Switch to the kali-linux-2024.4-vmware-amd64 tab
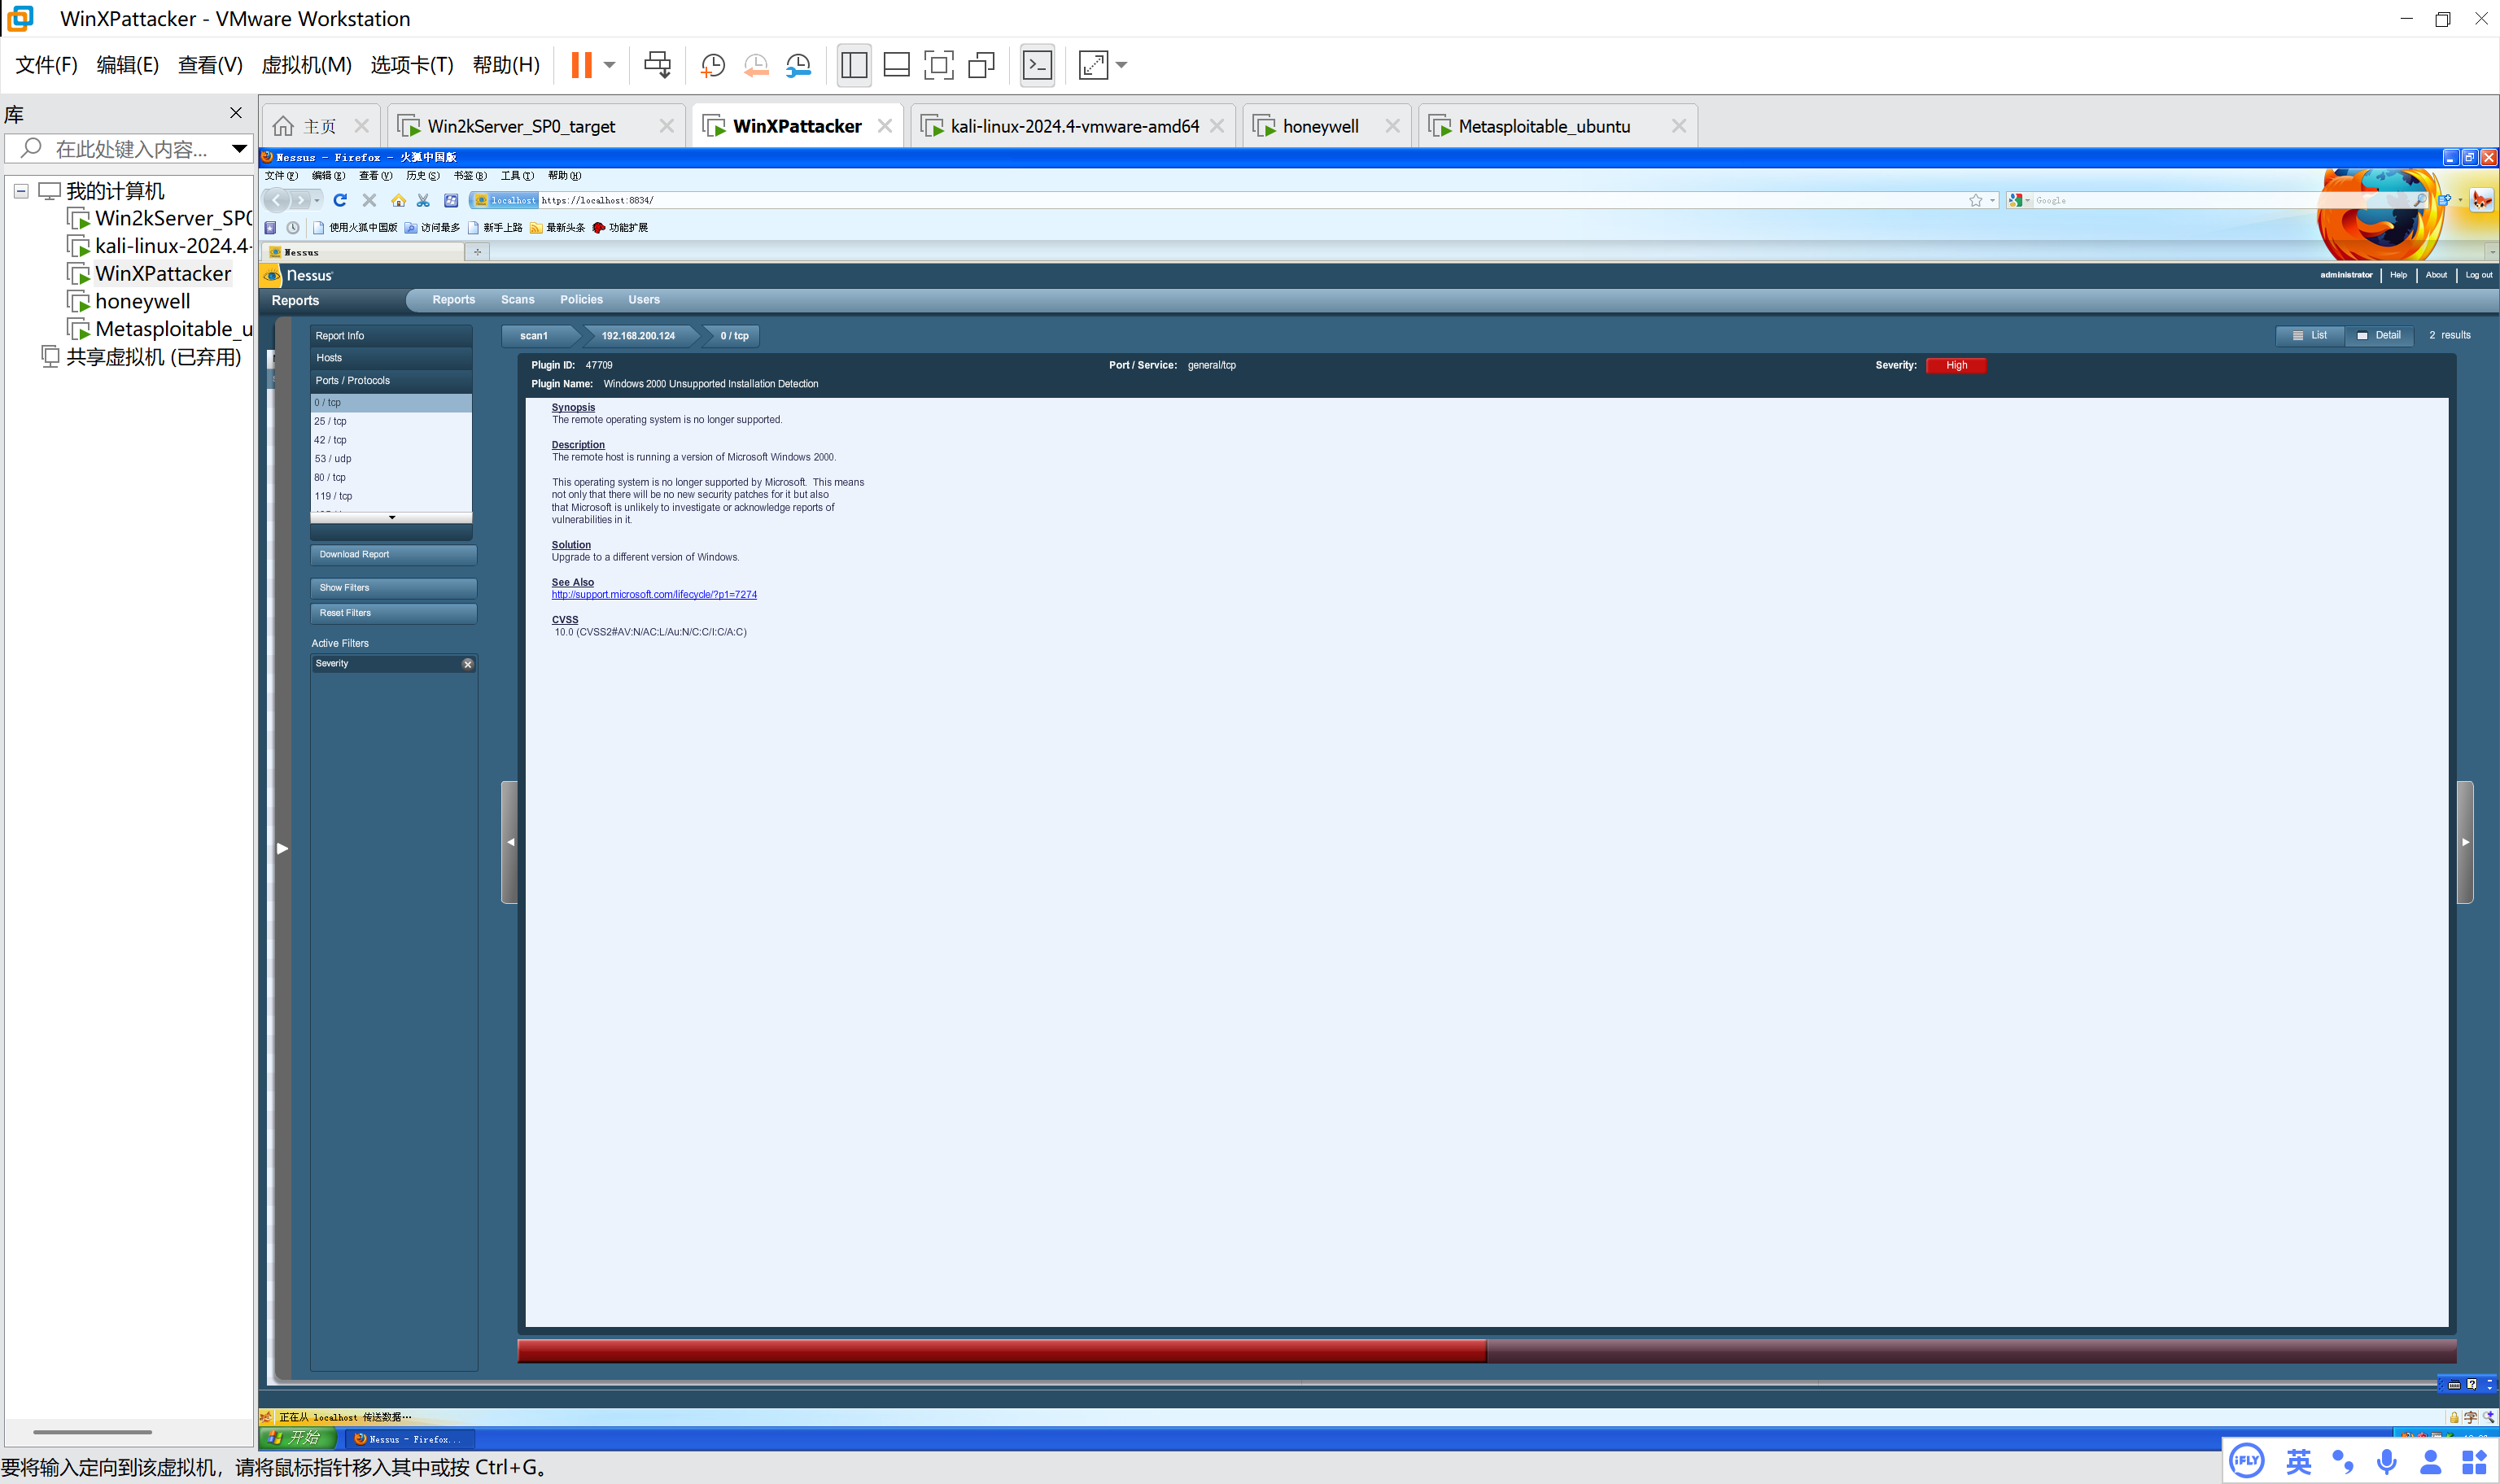 1073,126
